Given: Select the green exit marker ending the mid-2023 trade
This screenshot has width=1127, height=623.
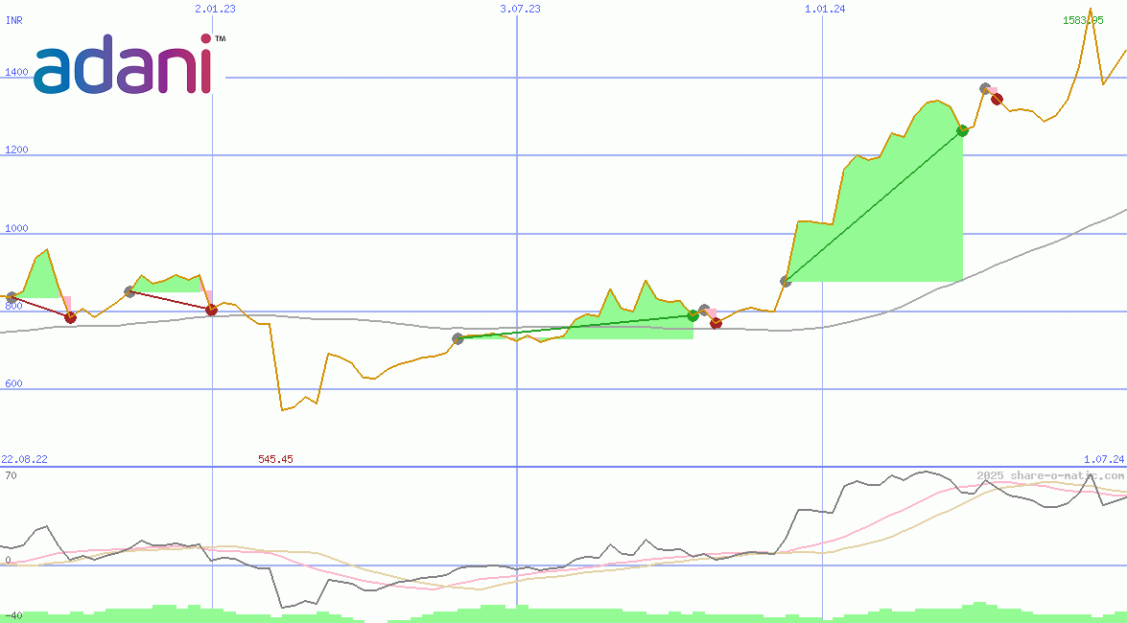Looking at the screenshot, I should [693, 315].
